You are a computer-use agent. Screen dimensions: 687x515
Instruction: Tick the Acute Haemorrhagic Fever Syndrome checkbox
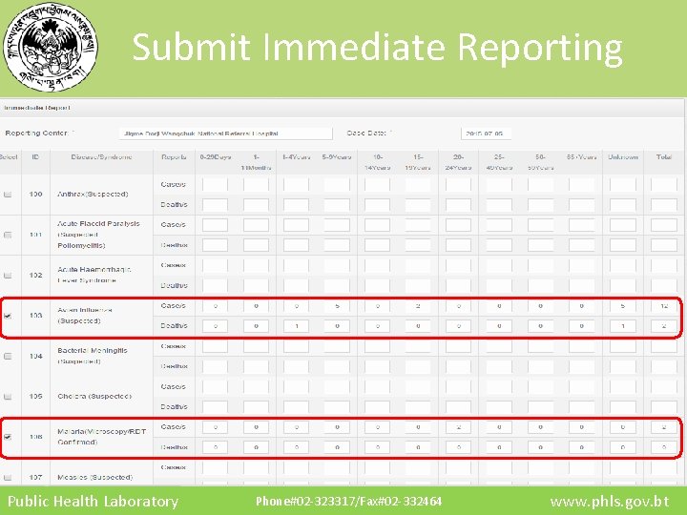point(8,276)
